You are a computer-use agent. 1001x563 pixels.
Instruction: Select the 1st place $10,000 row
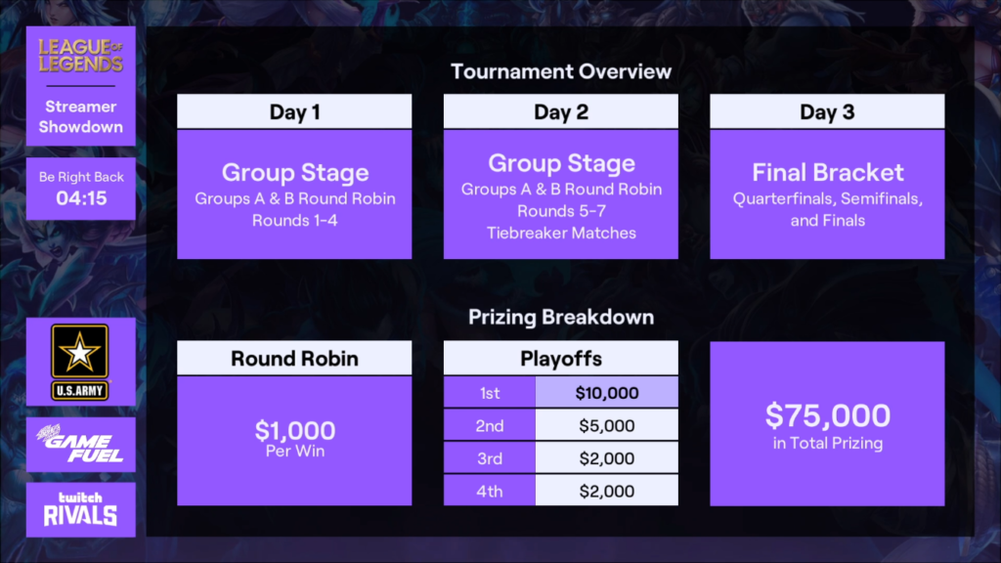561,393
